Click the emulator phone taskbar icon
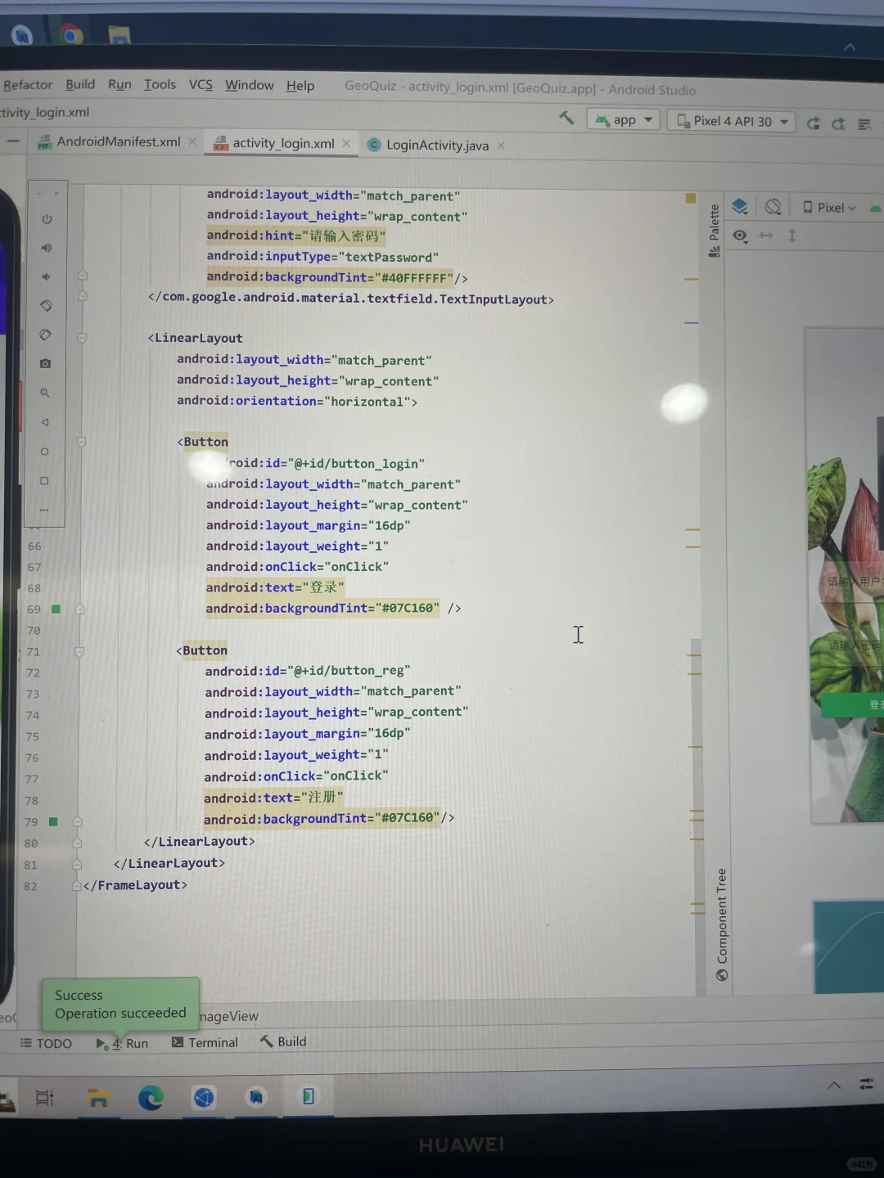 point(309,1096)
